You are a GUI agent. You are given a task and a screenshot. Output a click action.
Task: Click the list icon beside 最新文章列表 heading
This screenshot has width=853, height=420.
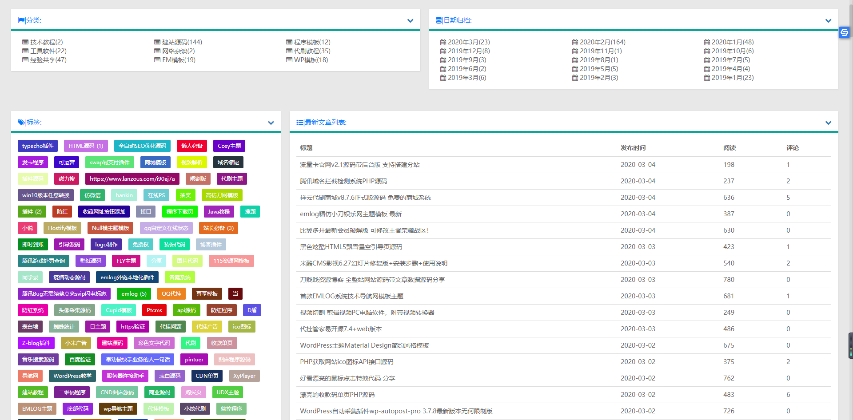coord(300,123)
